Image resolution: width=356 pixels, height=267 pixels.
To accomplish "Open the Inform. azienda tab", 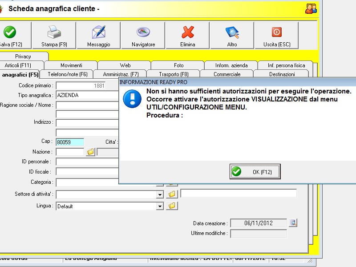I will (231, 65).
